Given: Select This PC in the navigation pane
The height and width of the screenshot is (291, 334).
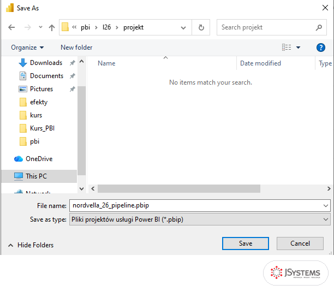Looking at the screenshot, I should click(x=39, y=176).
